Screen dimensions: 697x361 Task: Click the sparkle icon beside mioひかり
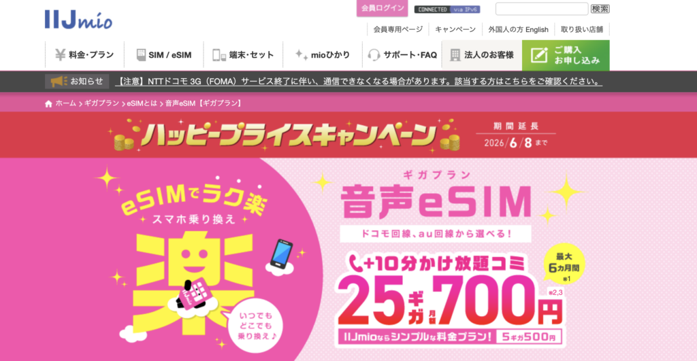(x=301, y=54)
